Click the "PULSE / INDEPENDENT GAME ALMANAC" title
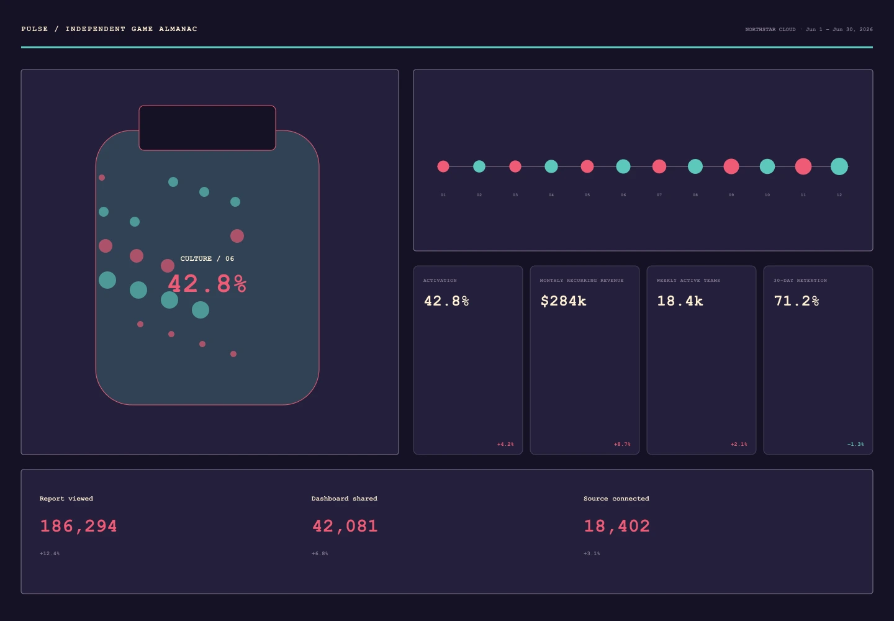Screen dimensions: 894x621 pyautogui.click(x=109, y=29)
